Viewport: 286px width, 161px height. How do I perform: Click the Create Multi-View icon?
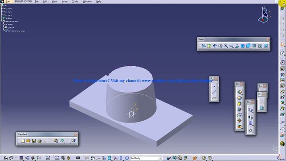(x=243, y=46)
